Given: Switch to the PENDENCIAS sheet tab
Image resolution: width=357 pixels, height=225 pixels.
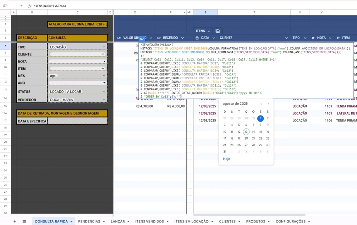Looking at the screenshot, I should tap(89, 221).
